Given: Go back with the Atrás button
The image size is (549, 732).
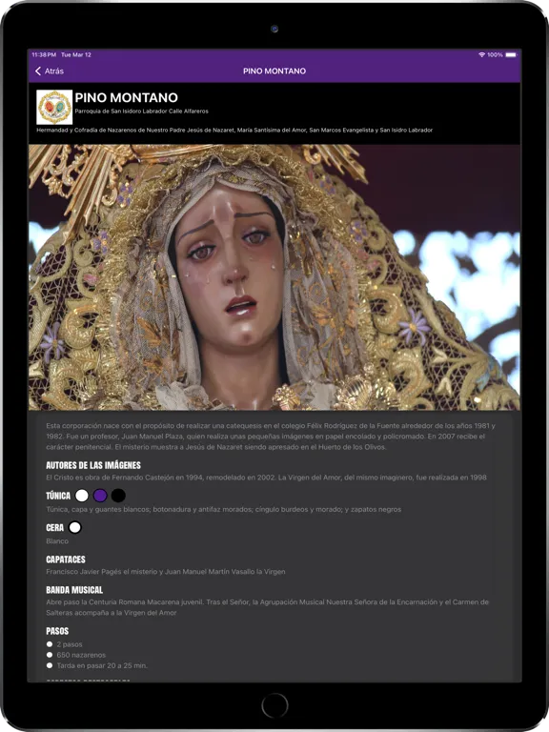Looking at the screenshot, I should pyautogui.click(x=49, y=71).
